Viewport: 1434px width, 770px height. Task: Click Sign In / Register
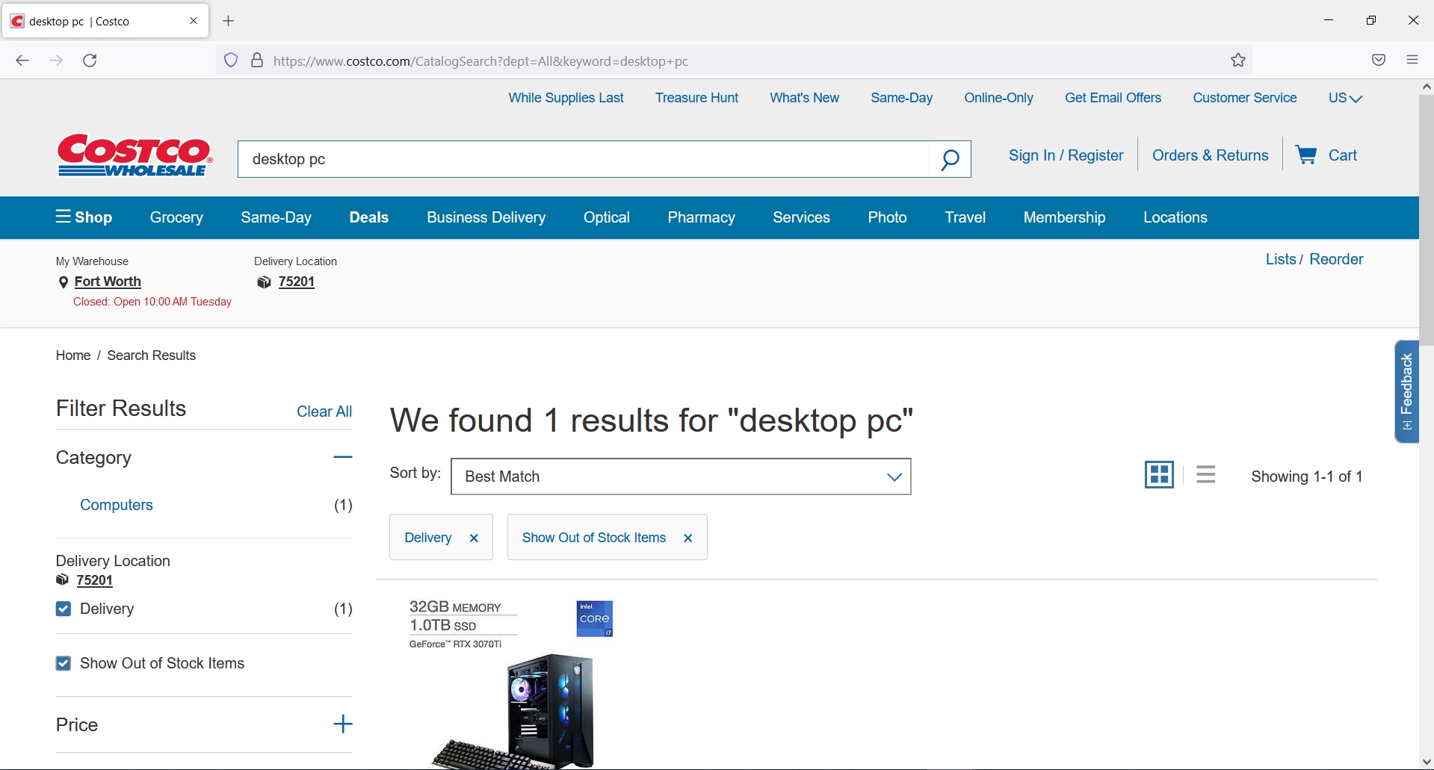(x=1066, y=155)
